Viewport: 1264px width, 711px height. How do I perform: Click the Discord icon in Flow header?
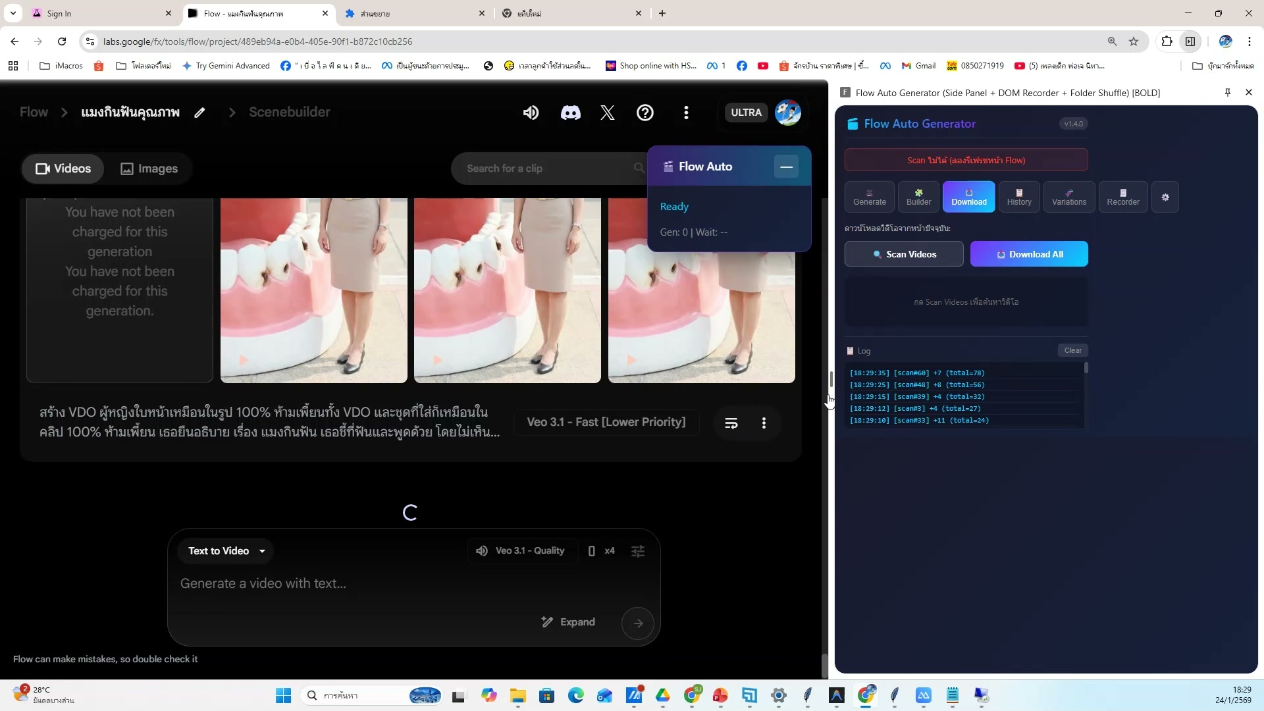[x=570, y=113]
